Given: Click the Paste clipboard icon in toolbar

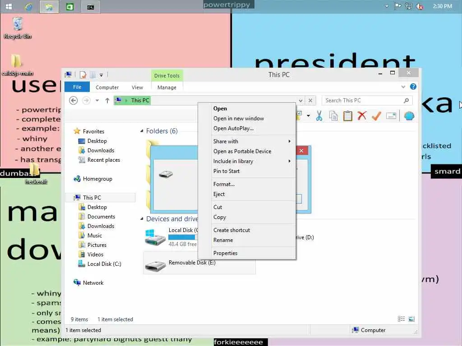Looking at the screenshot, I should coord(348,116).
